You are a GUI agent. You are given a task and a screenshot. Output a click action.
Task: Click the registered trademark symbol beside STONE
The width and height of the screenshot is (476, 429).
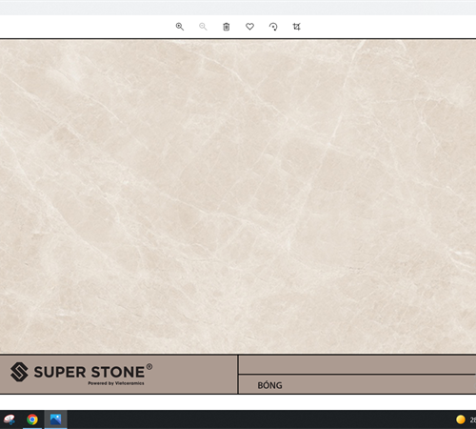pyautogui.click(x=149, y=367)
